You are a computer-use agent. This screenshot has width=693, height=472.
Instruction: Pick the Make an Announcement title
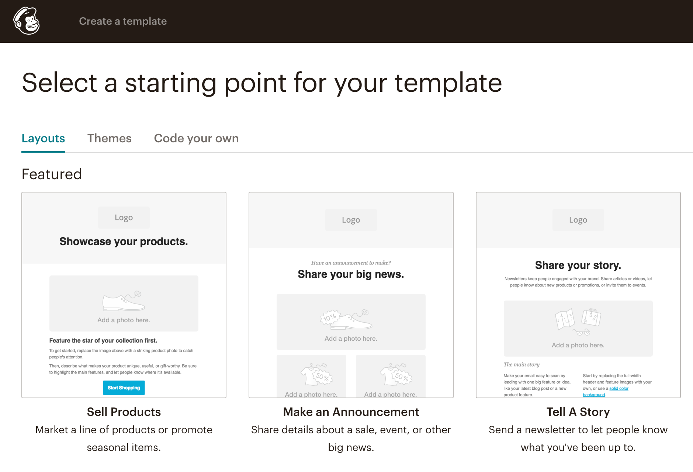[351, 412]
